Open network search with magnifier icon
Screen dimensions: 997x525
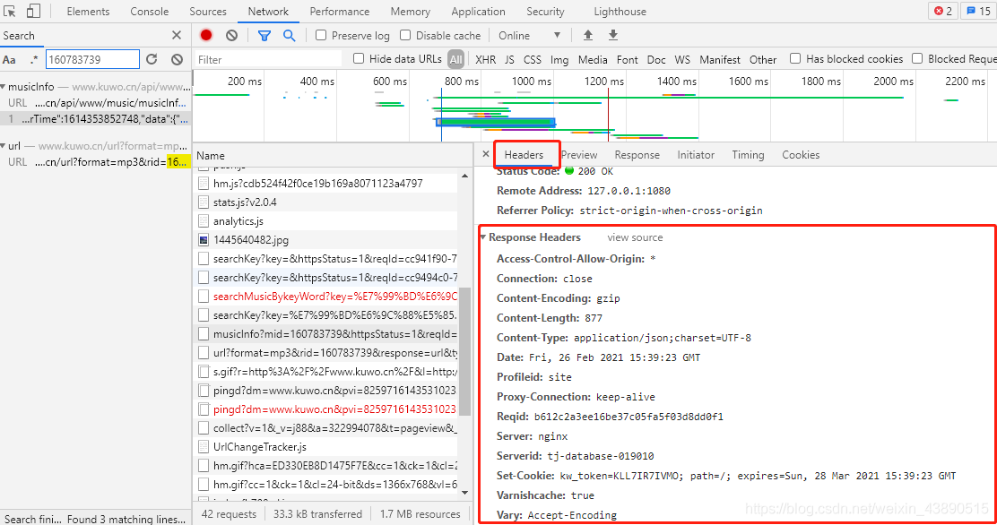[x=290, y=36]
